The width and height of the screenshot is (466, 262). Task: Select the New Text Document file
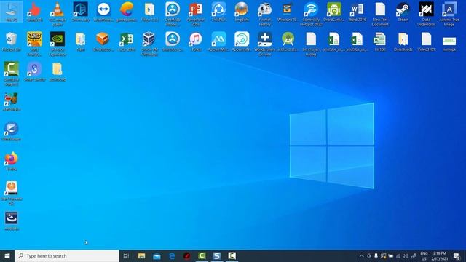380,14
